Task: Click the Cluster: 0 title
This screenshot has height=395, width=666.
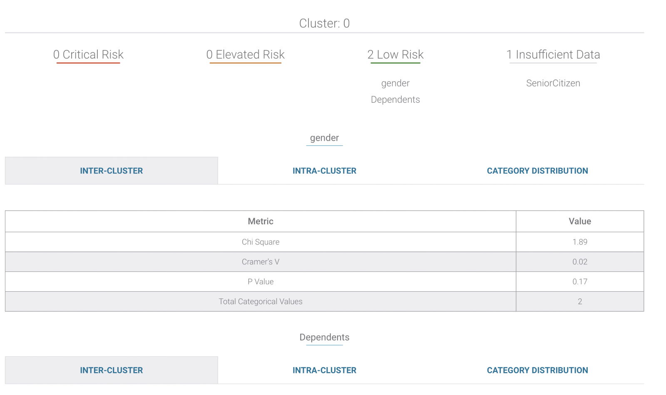Action: click(324, 23)
